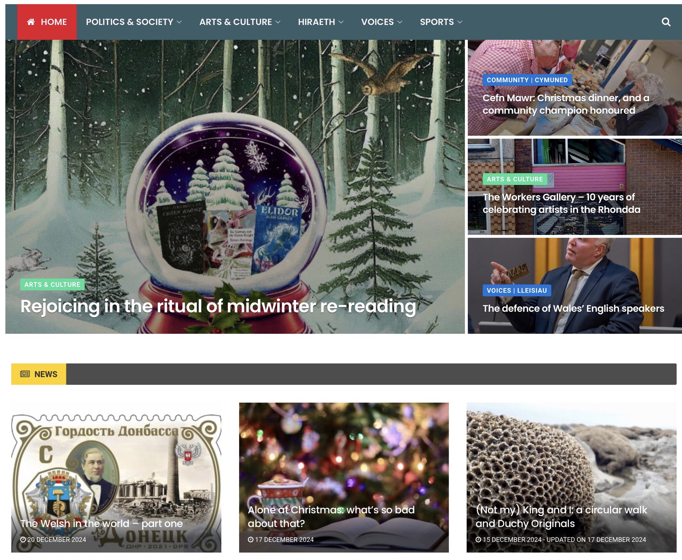Expand the Hiraeth dropdown chevron

coord(341,22)
